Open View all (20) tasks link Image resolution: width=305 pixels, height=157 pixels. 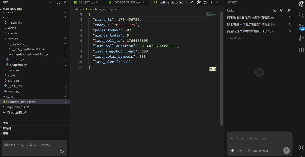235,38
